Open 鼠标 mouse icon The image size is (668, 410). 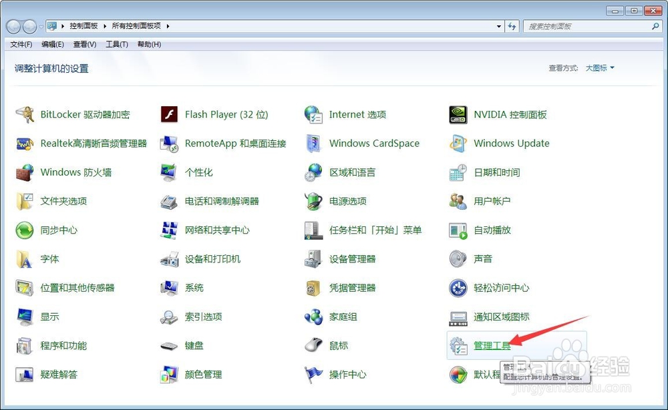[313, 346]
